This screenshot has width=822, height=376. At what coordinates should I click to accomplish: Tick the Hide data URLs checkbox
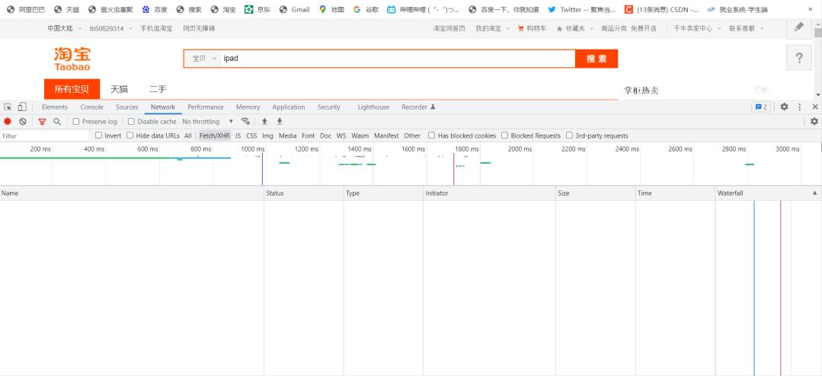tap(130, 136)
